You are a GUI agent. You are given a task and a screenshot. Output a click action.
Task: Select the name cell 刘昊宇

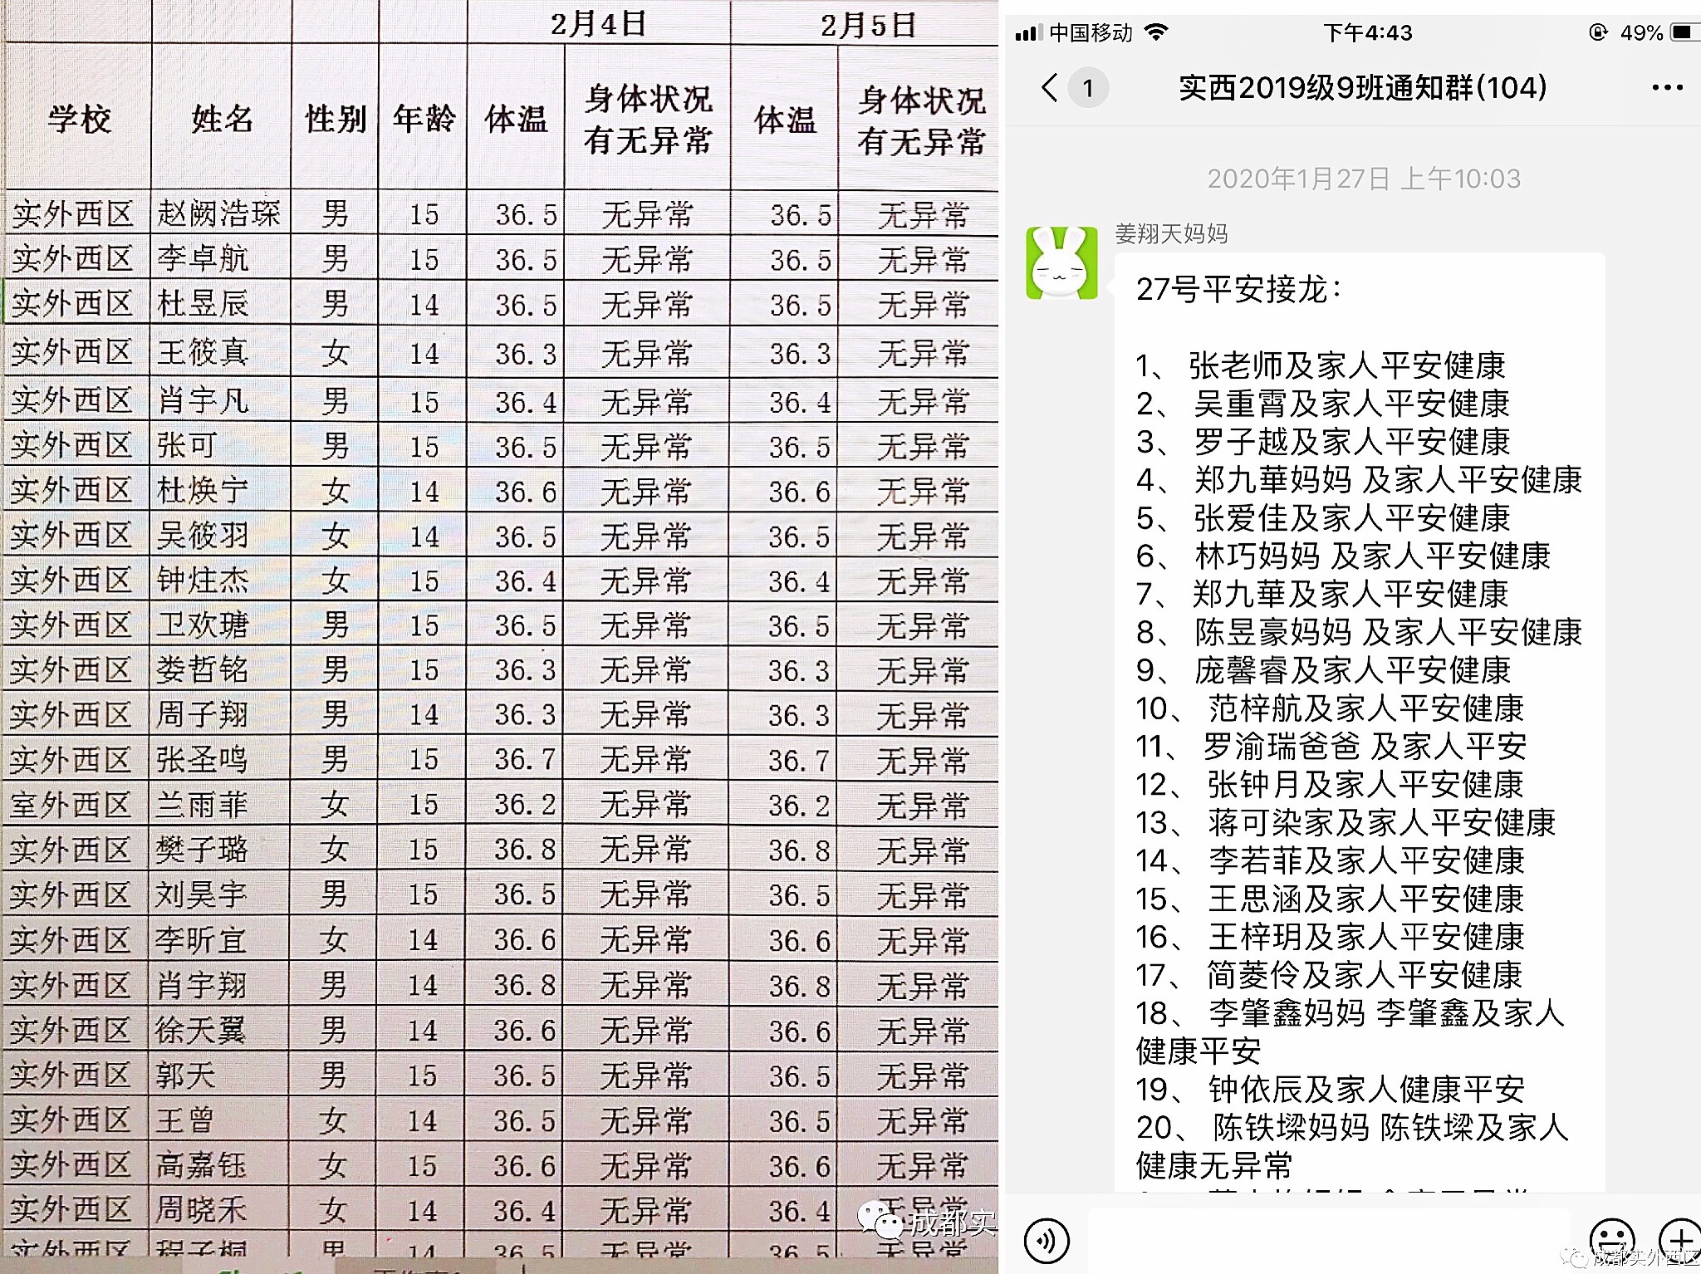(x=219, y=894)
